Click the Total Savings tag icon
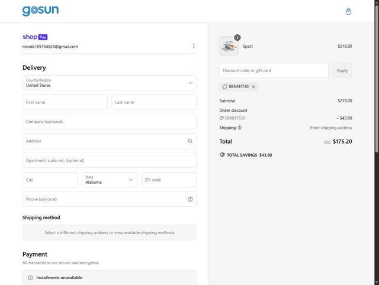The width and height of the screenshot is (379, 285). pyautogui.click(x=222, y=155)
